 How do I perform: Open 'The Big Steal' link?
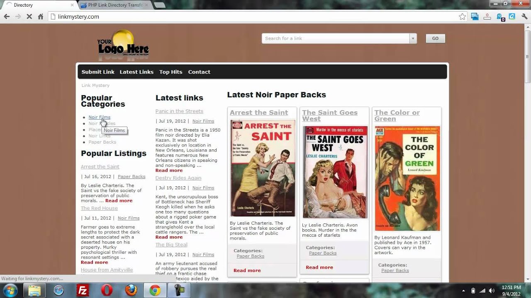[x=171, y=245]
